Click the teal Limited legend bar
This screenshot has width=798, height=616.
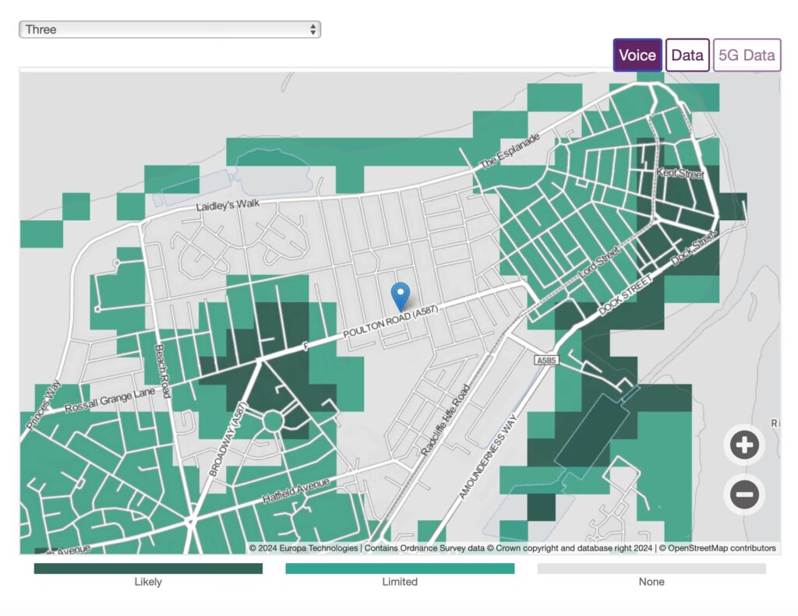pos(400,568)
